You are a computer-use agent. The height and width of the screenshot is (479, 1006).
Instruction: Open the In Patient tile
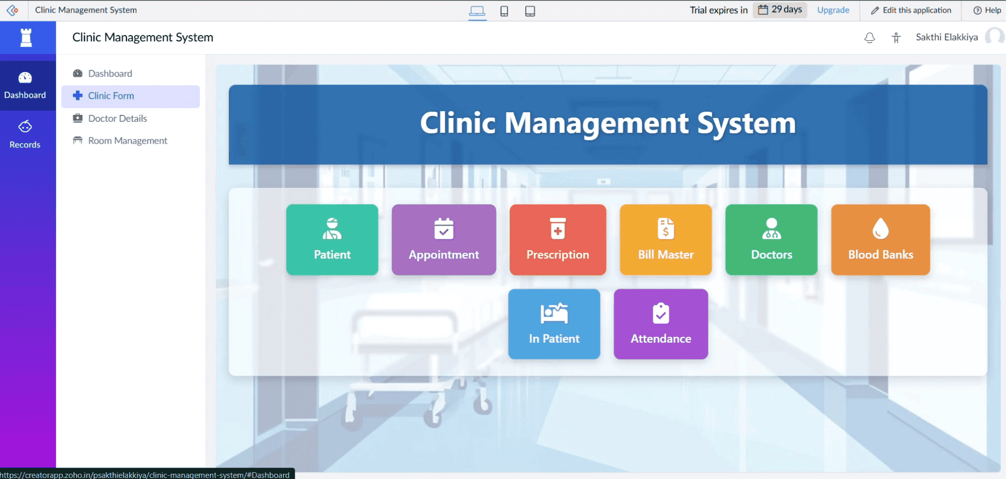(x=554, y=324)
